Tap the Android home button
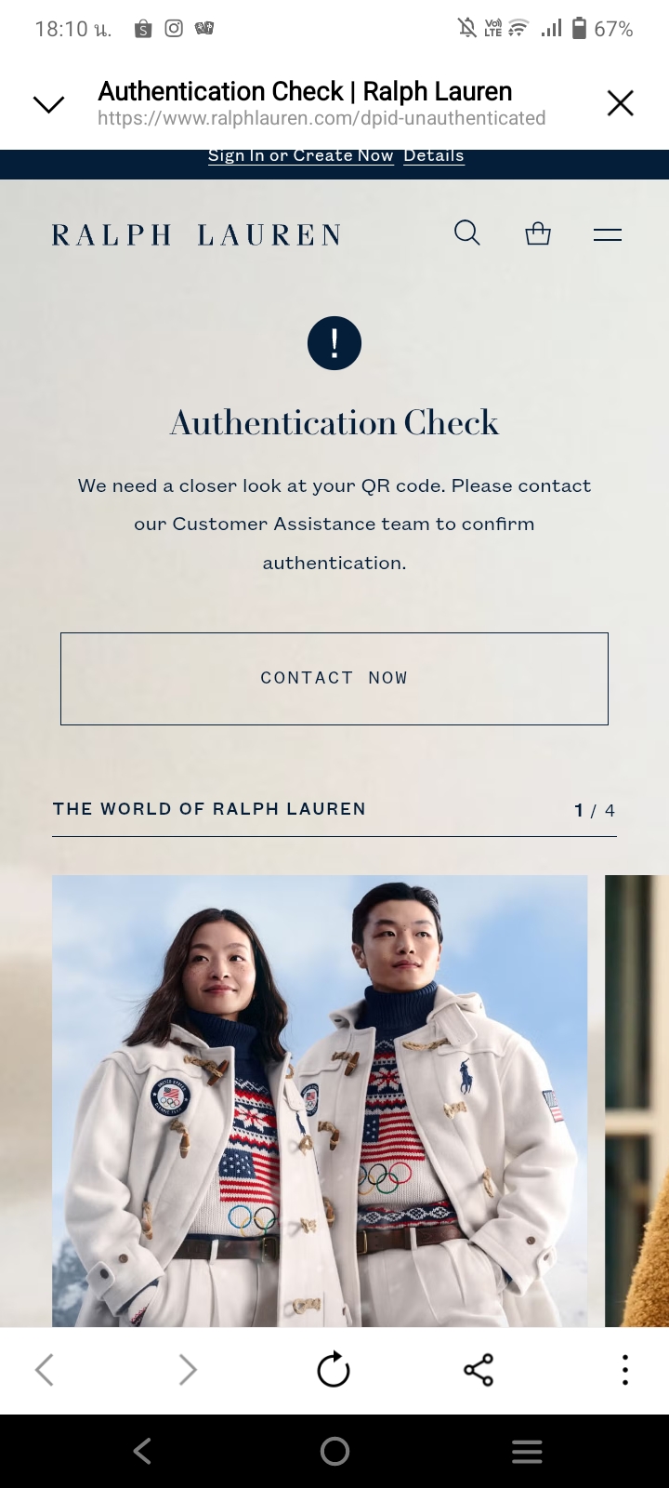 [x=334, y=1451]
